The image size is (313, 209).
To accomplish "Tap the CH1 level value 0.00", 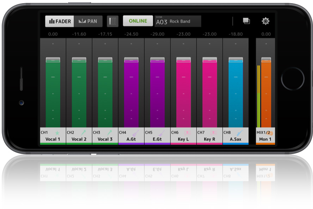I will click(53, 34).
